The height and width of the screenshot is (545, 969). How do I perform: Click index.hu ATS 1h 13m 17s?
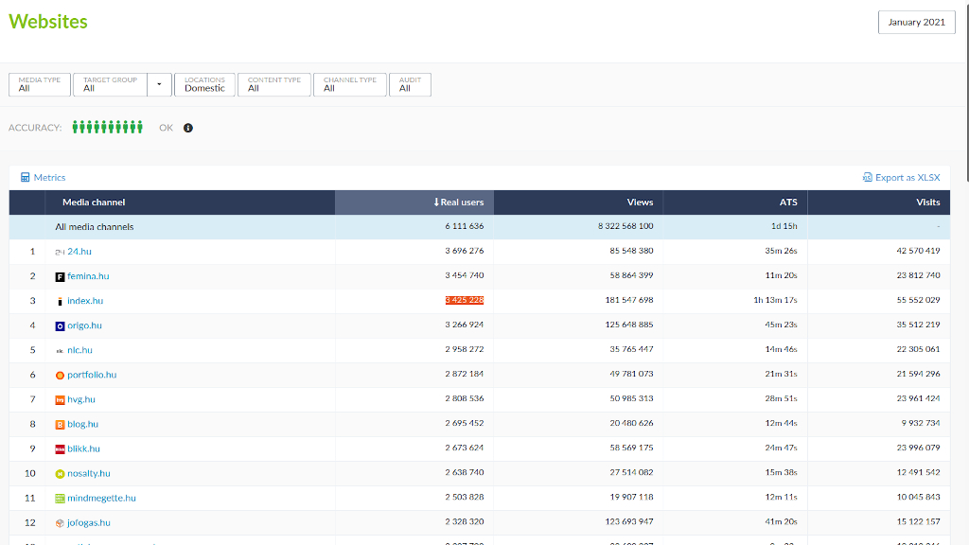click(775, 300)
